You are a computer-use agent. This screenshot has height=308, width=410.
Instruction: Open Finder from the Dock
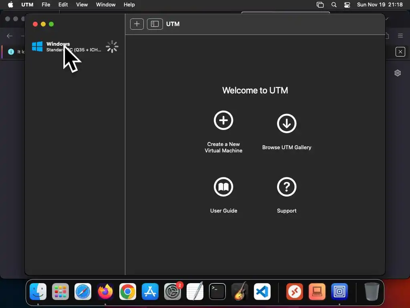[38, 292]
